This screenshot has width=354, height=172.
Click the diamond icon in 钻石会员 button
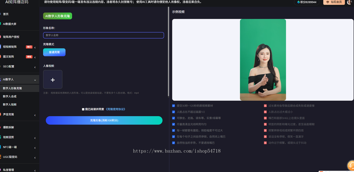[x=327, y=2]
